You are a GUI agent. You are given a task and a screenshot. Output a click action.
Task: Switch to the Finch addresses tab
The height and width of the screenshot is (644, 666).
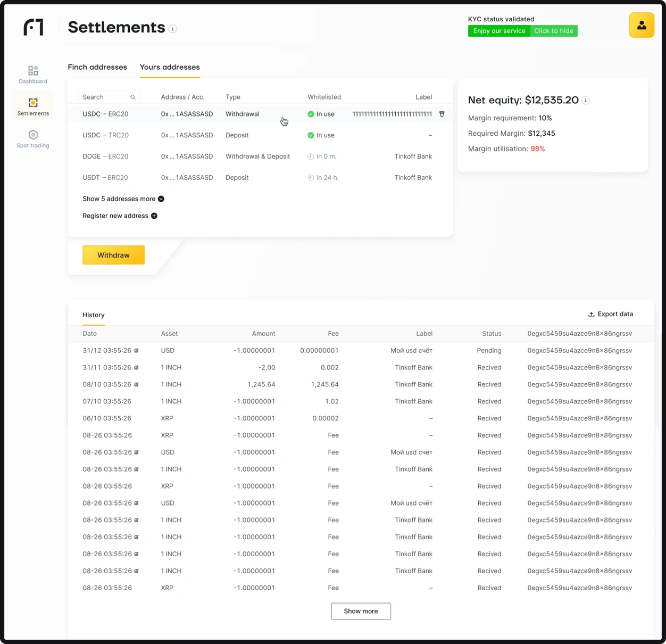coord(97,67)
